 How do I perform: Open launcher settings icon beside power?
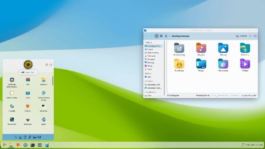click(47, 65)
